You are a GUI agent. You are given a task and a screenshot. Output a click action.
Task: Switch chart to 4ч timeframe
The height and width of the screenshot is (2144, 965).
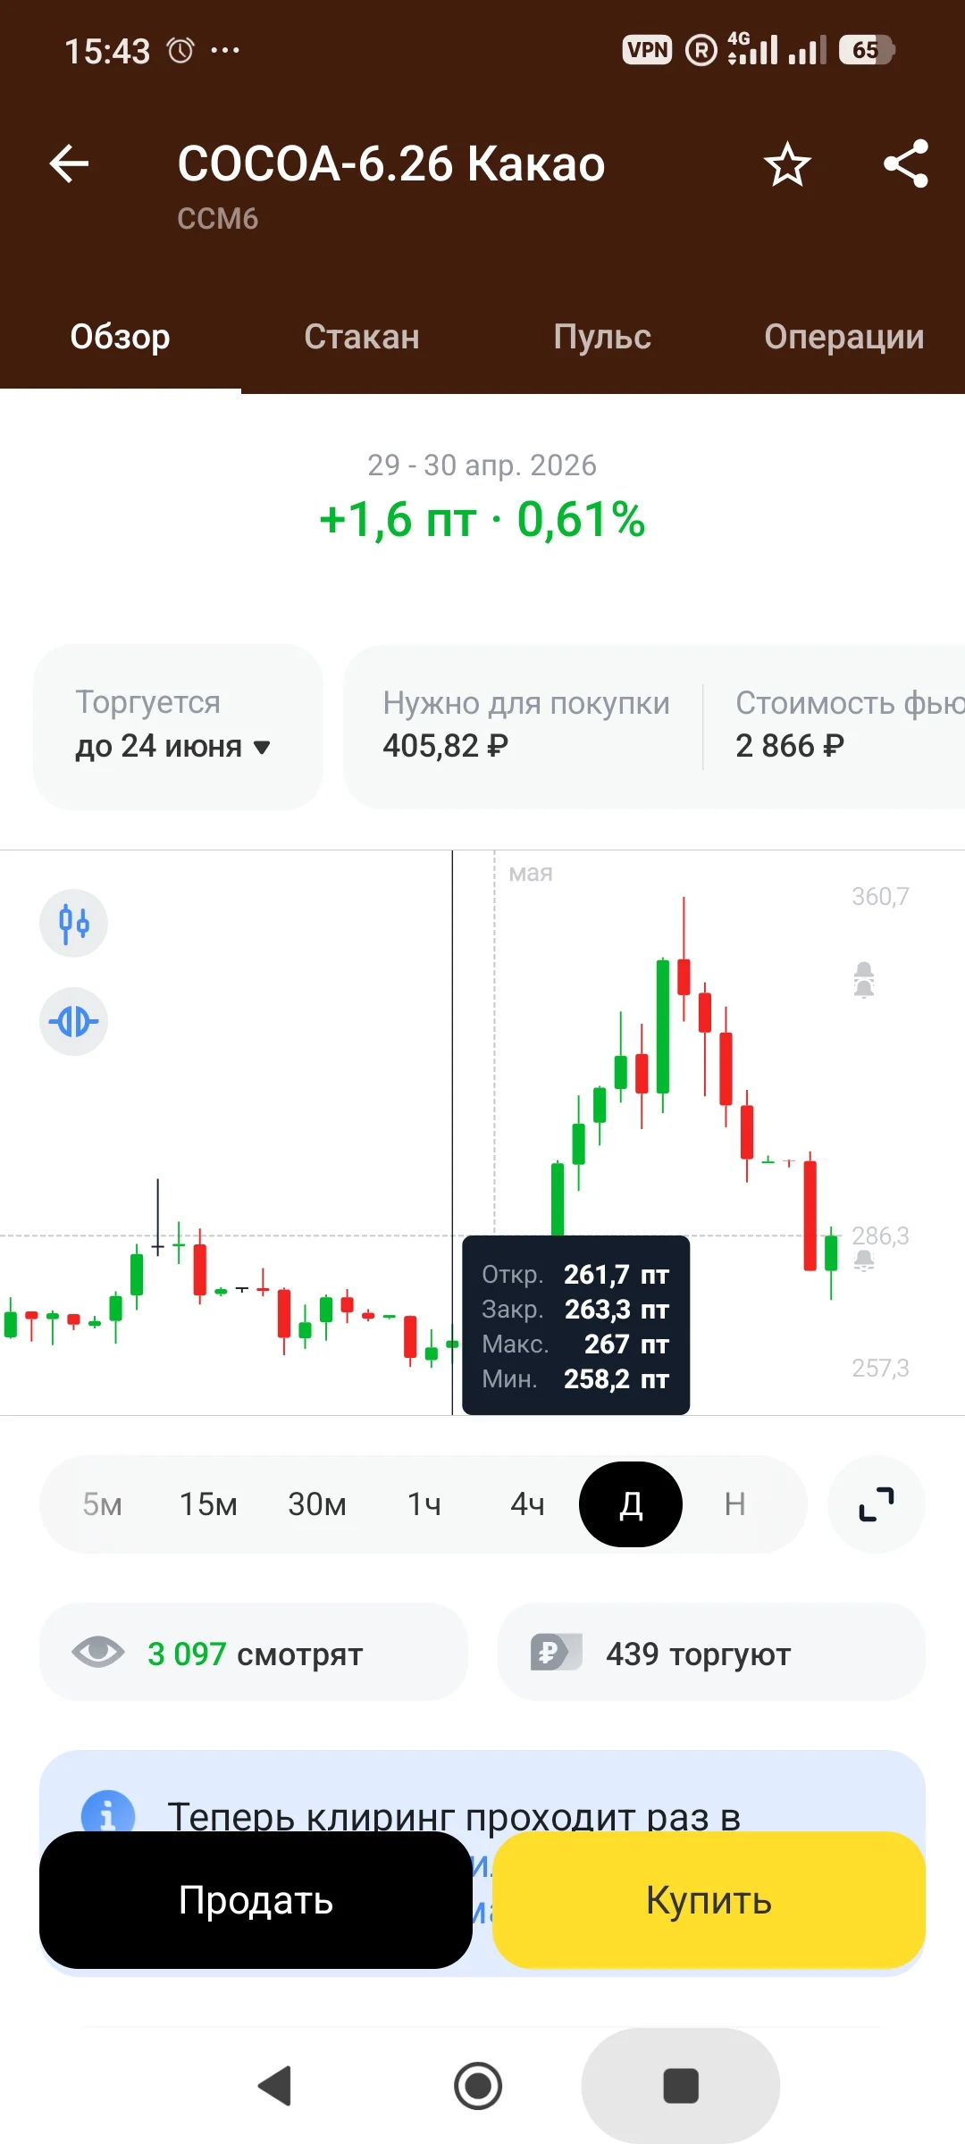pos(527,1504)
